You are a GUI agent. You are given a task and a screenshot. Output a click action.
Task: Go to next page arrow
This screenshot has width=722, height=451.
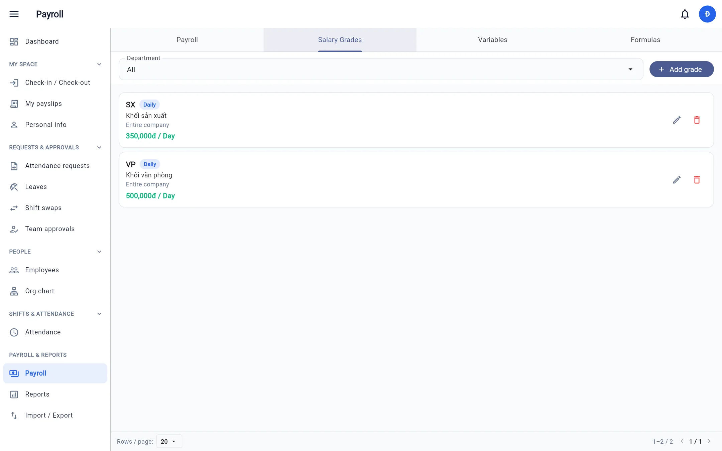[709, 441]
